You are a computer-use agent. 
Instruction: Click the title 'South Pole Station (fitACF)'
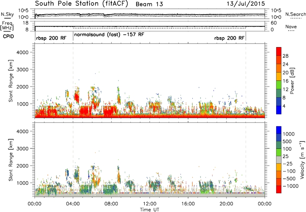(x=81, y=4)
